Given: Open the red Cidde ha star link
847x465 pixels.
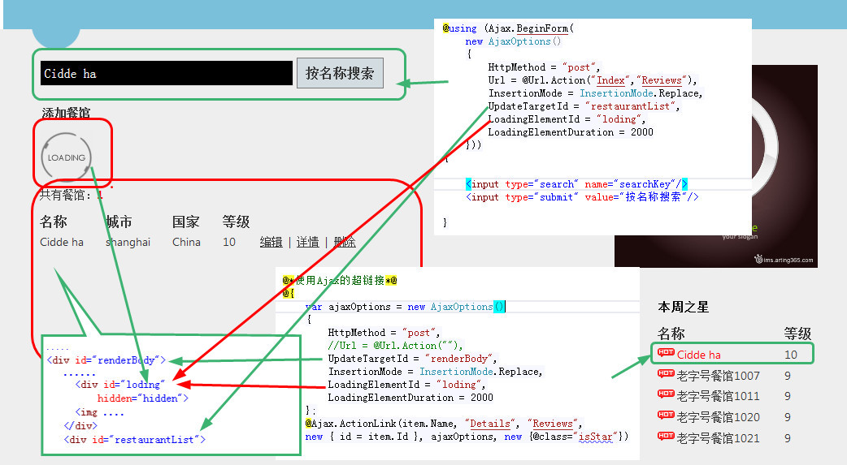Looking at the screenshot, I should (x=699, y=355).
